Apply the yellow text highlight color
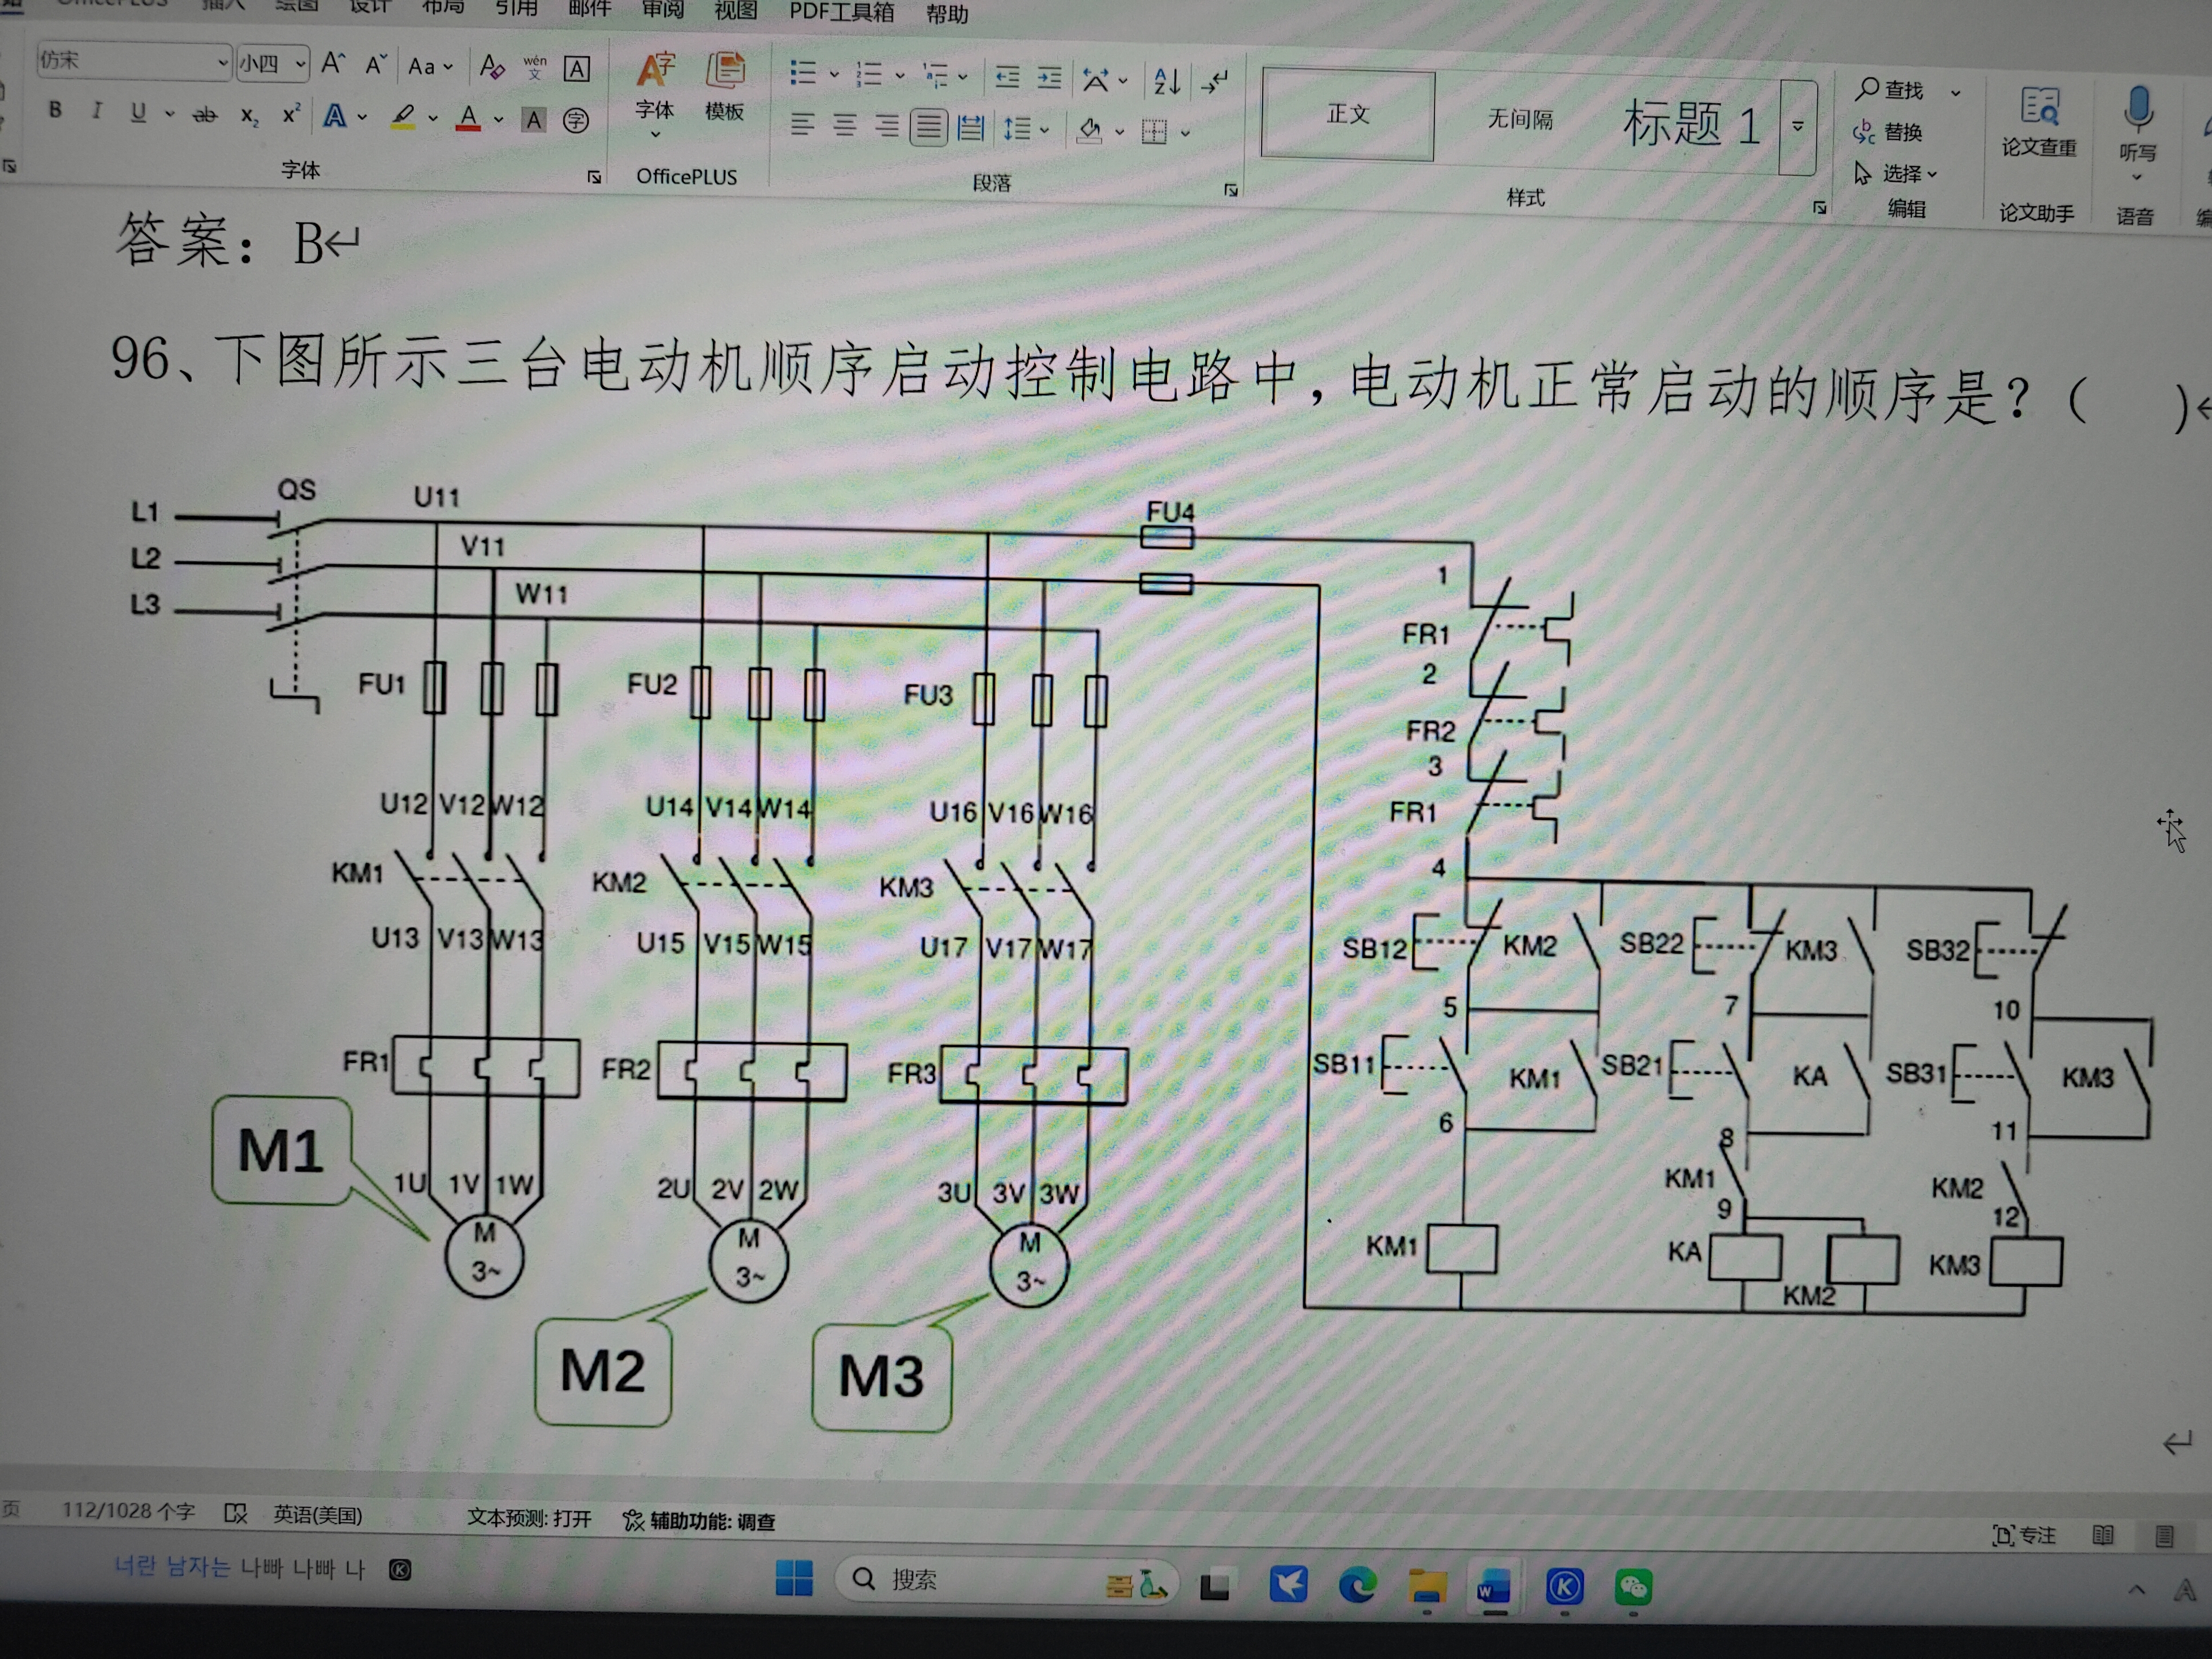2212x1659 pixels. [403, 118]
